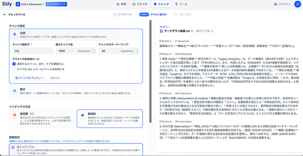Image resolution: width=303 pixels, height=156 pixels.
Task: Click the 高品質 orange icon
Action: [14, 115]
